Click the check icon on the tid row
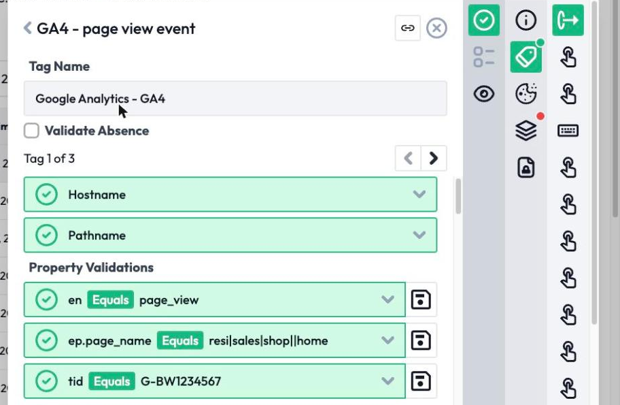 (x=46, y=381)
